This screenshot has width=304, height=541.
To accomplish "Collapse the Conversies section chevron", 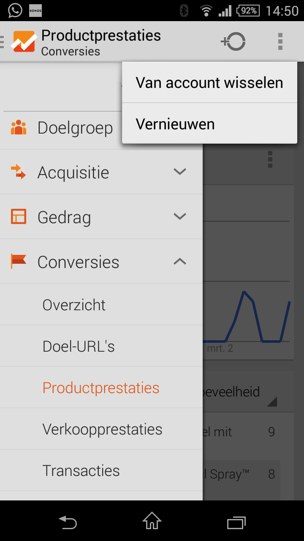I will click(x=180, y=262).
